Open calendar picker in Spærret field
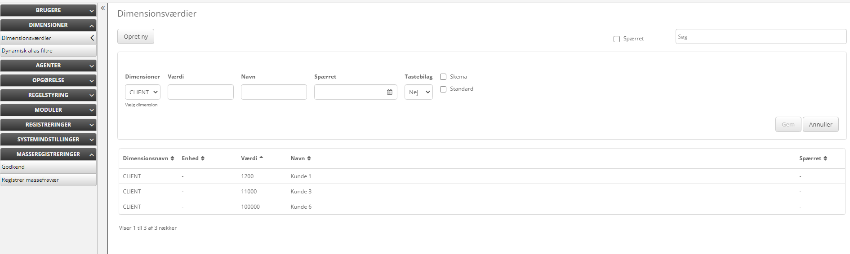 tap(389, 92)
